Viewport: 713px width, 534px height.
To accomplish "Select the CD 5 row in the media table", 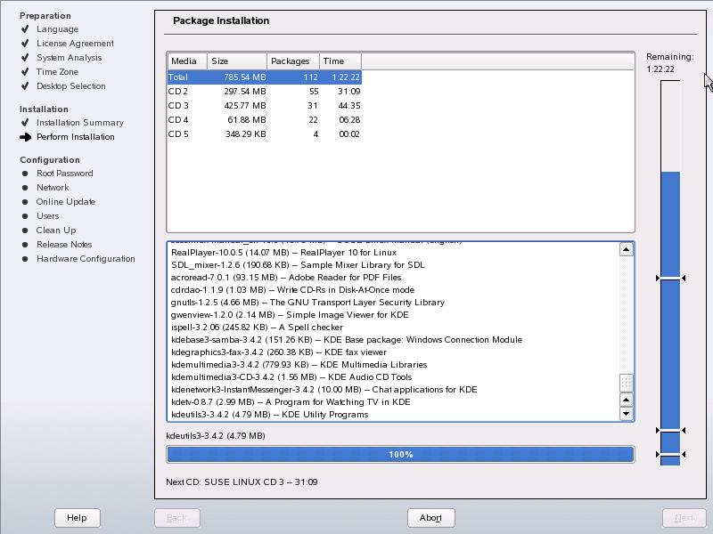I will 264,134.
